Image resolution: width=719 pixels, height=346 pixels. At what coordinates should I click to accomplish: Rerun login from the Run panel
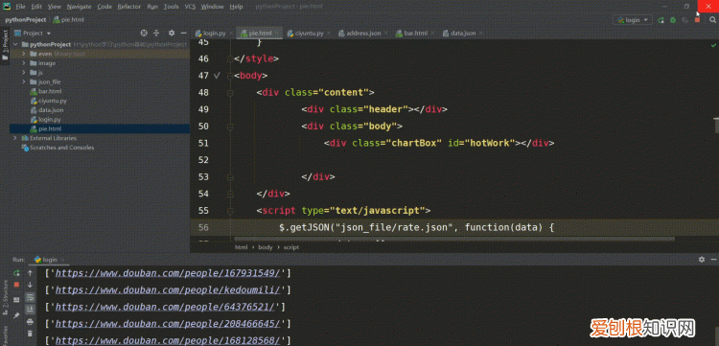pos(16,273)
